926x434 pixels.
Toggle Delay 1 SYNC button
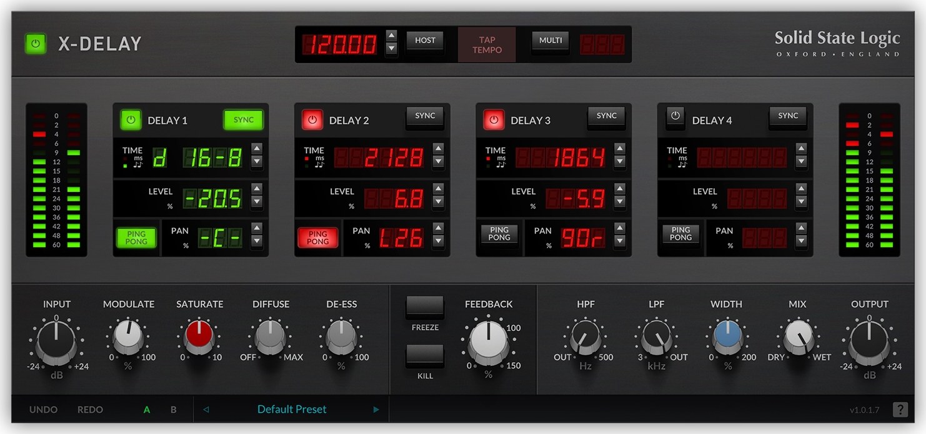pyautogui.click(x=244, y=119)
